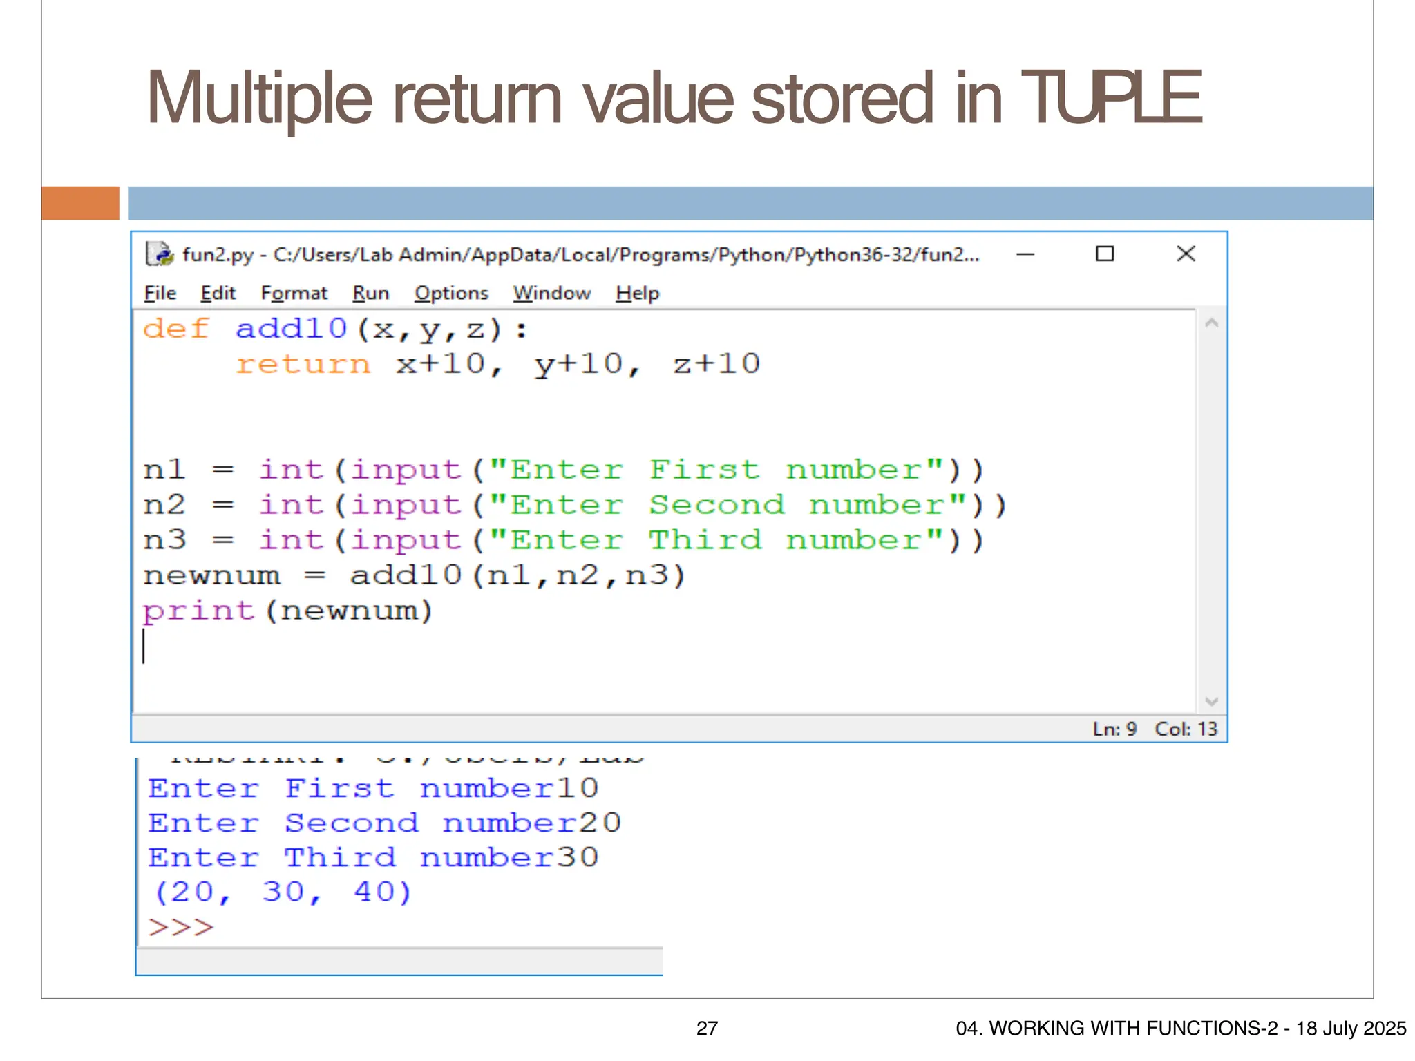This screenshot has width=1415, height=1061.
Task: Click the slide page number 27
Action: (707, 1029)
